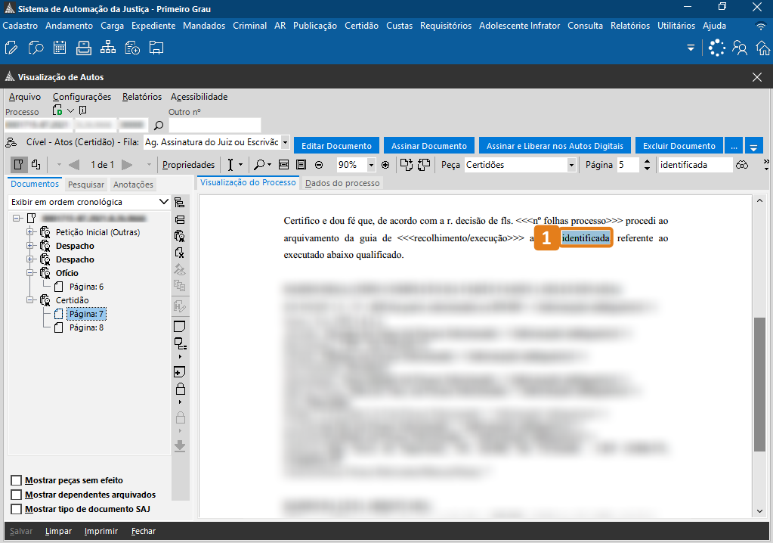Viewport: 773px width, 543px height.
Task: Select single page view mode icon
Action: [x=19, y=164]
